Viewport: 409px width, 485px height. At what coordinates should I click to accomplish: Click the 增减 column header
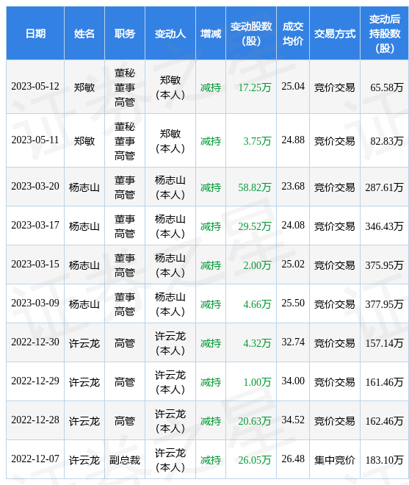pos(211,33)
